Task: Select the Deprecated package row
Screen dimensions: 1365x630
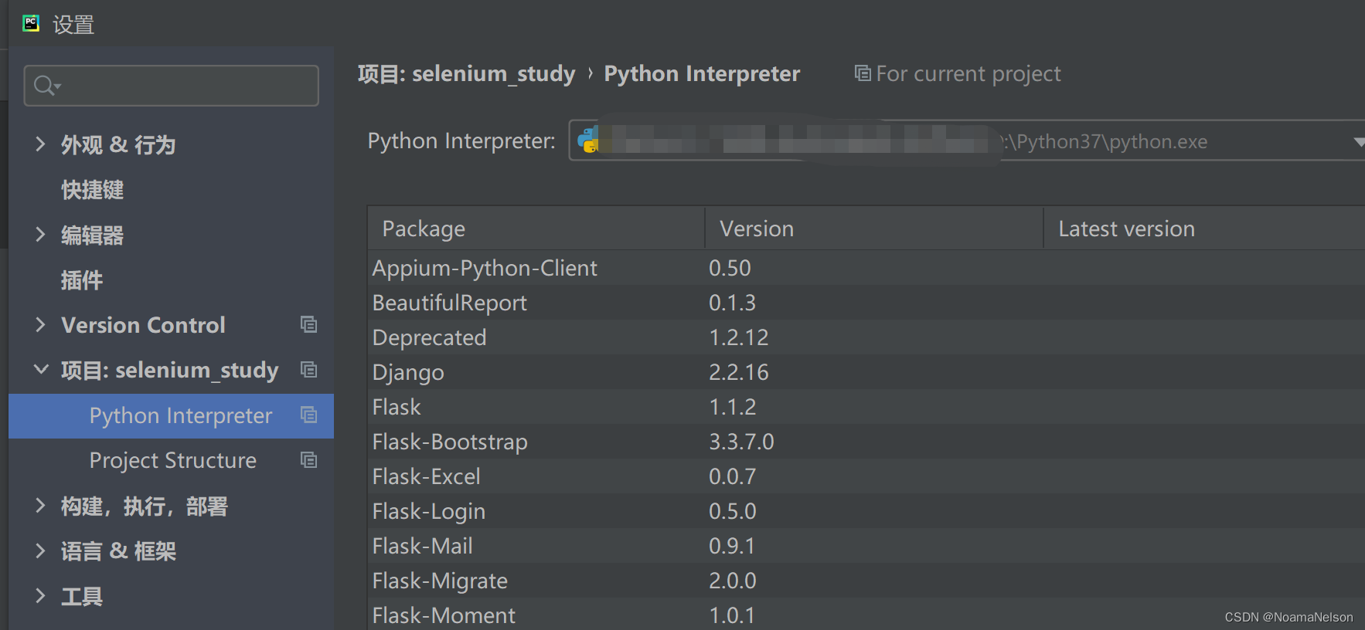Action: coord(866,337)
